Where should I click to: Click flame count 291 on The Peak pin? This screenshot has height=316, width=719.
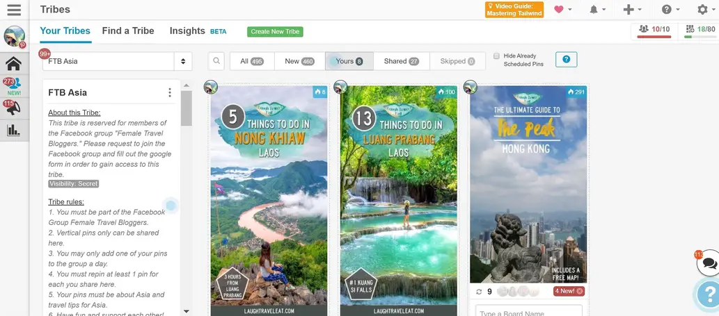576,92
